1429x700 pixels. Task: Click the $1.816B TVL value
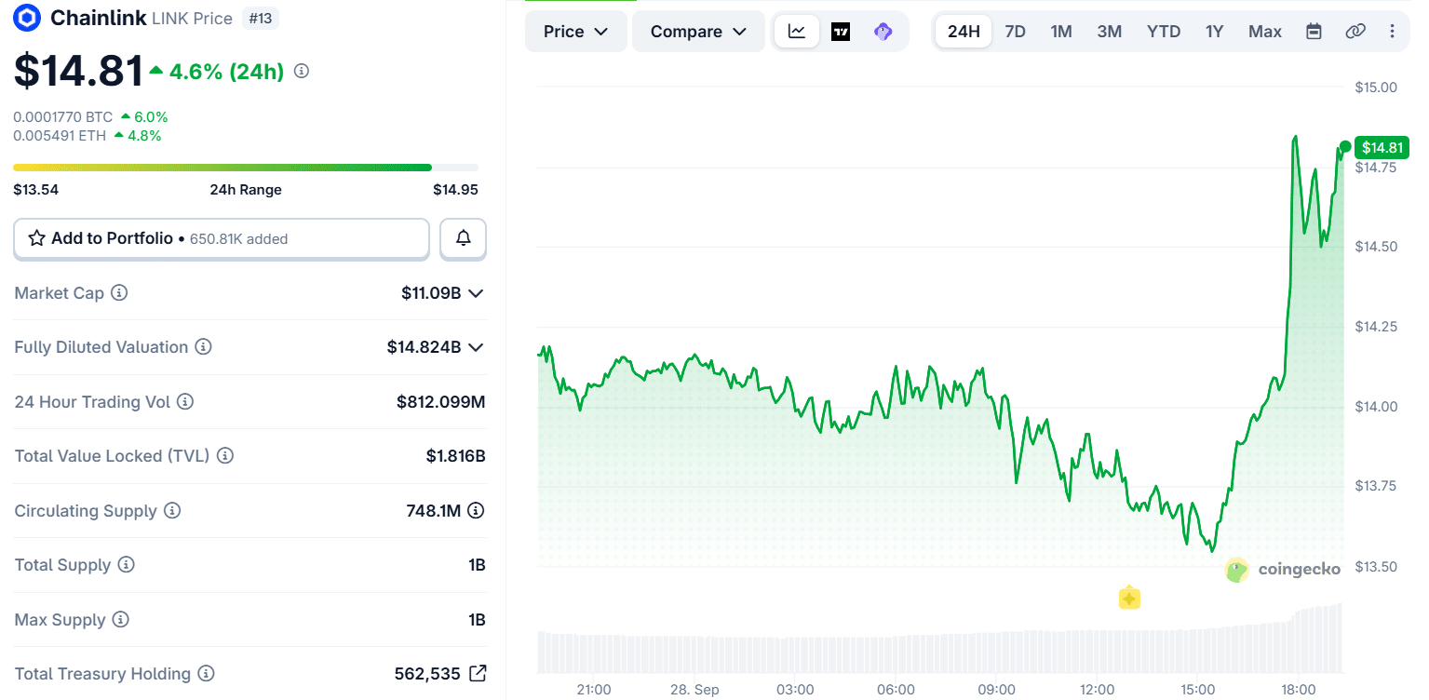(x=456, y=456)
